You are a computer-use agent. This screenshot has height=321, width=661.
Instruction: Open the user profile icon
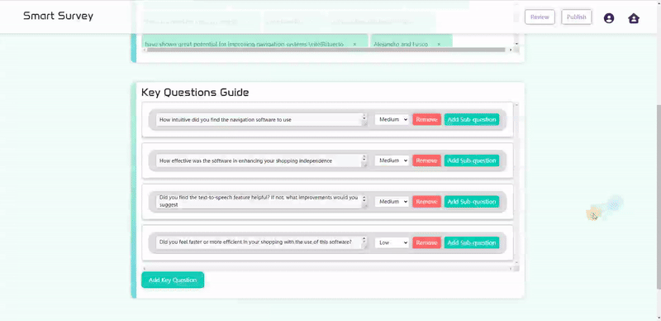click(609, 18)
